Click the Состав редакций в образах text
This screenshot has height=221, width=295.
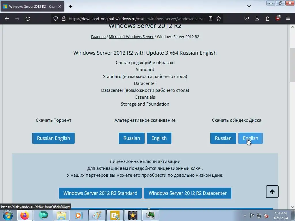pos(145,62)
